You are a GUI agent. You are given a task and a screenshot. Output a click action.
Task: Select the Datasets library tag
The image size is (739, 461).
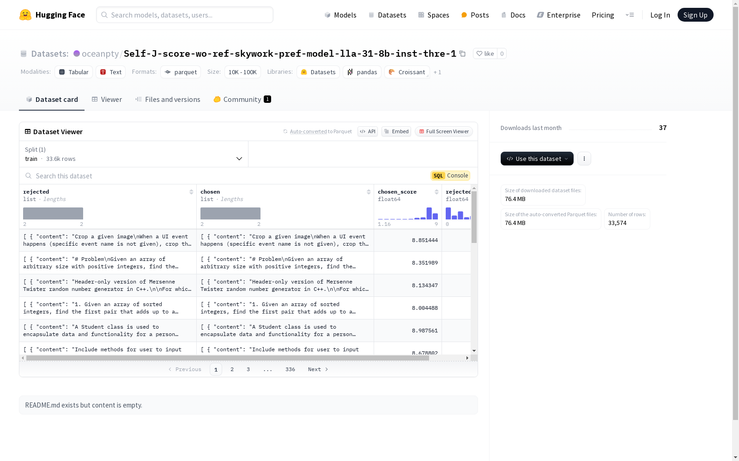(x=318, y=72)
